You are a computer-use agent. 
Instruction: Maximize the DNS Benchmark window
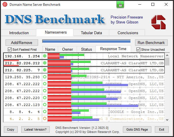coord(153,4)
